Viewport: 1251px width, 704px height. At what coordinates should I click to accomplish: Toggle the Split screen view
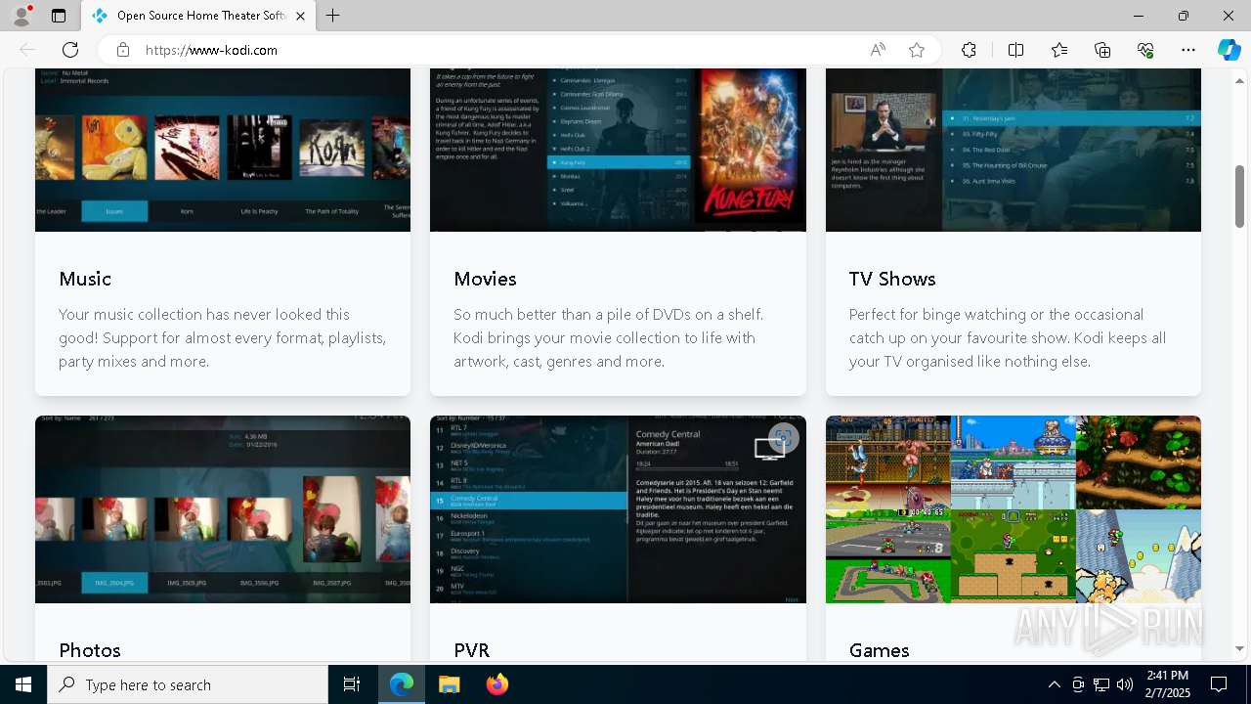(x=1015, y=50)
